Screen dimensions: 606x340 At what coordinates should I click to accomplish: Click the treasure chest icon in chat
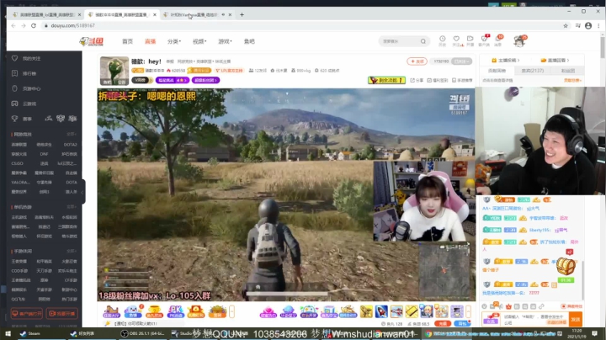click(566, 267)
